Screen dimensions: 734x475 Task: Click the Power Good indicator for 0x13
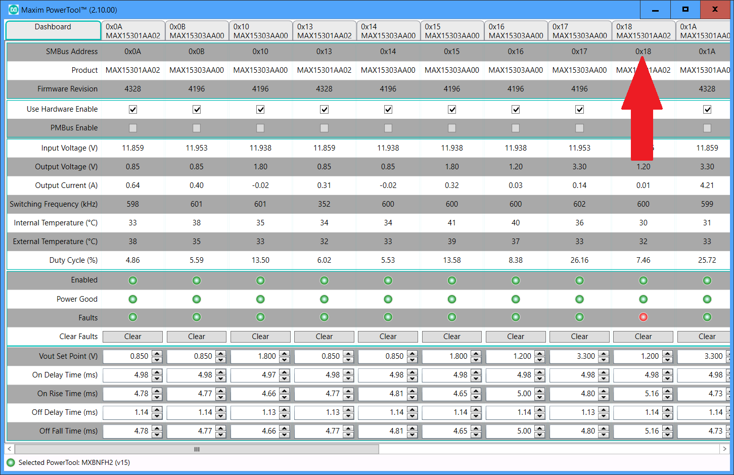pos(324,299)
